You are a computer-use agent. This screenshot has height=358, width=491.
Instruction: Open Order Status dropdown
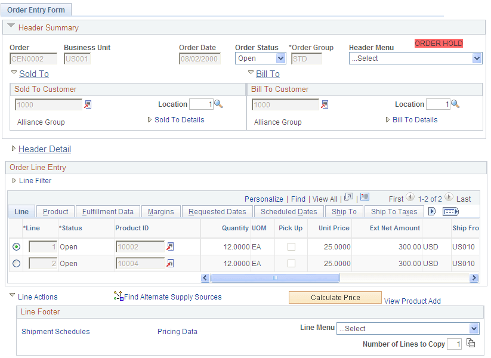point(261,58)
